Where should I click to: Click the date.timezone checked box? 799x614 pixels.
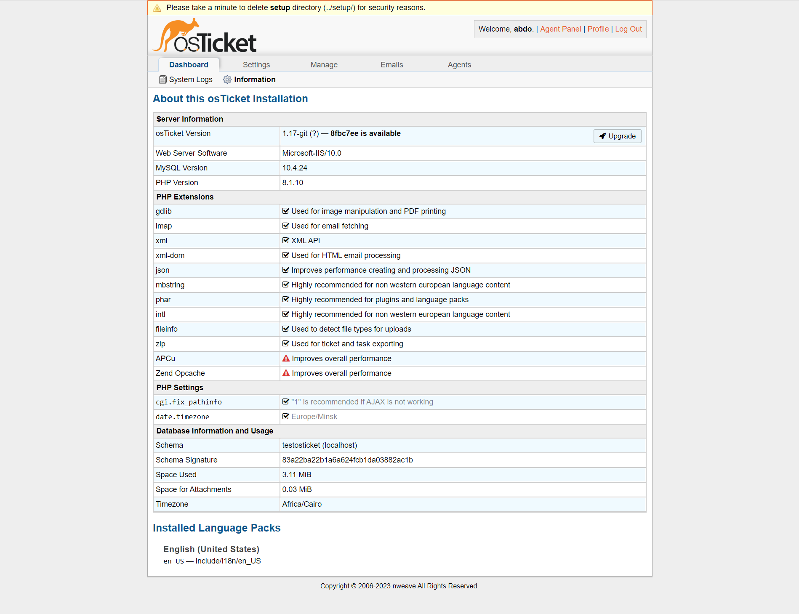coord(286,417)
